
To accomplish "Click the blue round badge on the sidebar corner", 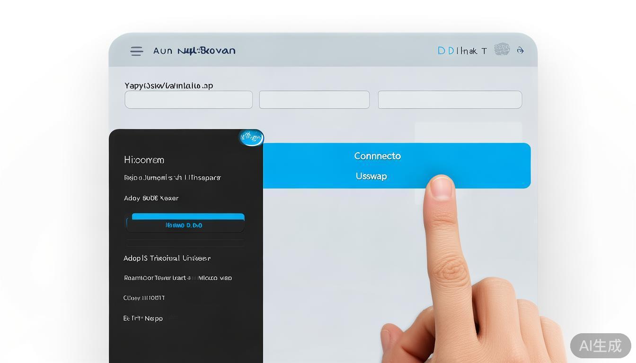I will (251, 138).
